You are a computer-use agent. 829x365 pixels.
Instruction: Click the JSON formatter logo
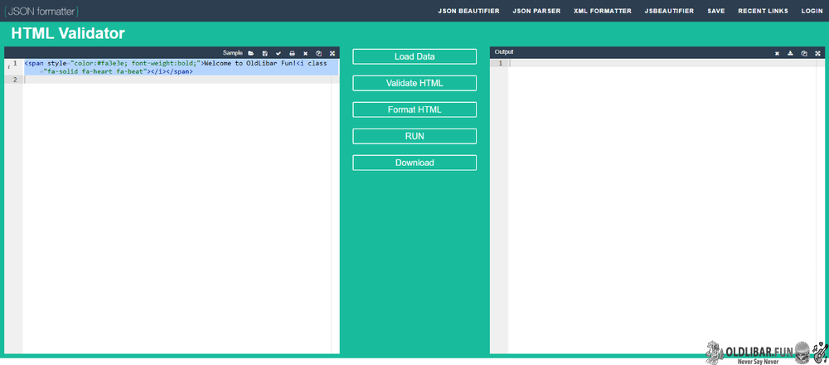[41, 11]
